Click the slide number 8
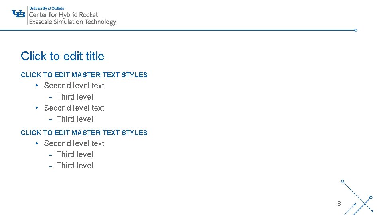383x215 pixels. click(339, 204)
